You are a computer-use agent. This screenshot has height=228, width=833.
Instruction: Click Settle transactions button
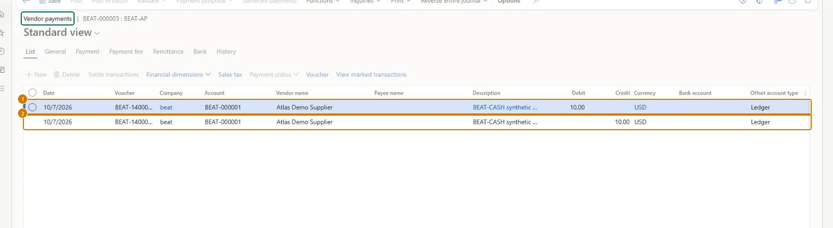pyautogui.click(x=113, y=74)
